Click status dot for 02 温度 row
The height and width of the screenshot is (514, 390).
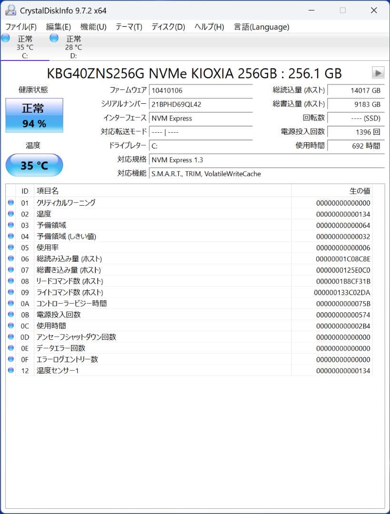tap(11, 214)
